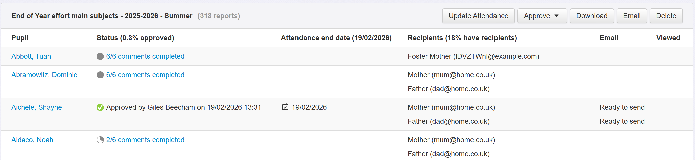Click the Email button
The height and width of the screenshot is (160, 695).
[x=631, y=16]
